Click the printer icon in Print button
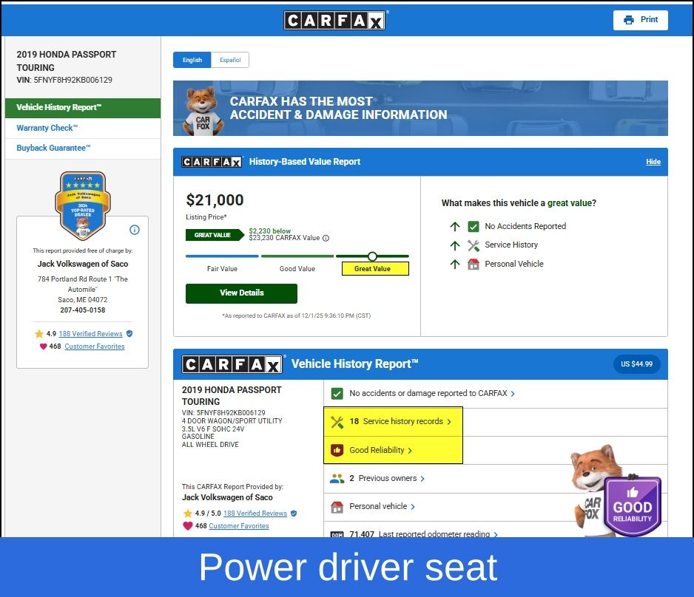The height and width of the screenshot is (597, 694). (x=629, y=20)
